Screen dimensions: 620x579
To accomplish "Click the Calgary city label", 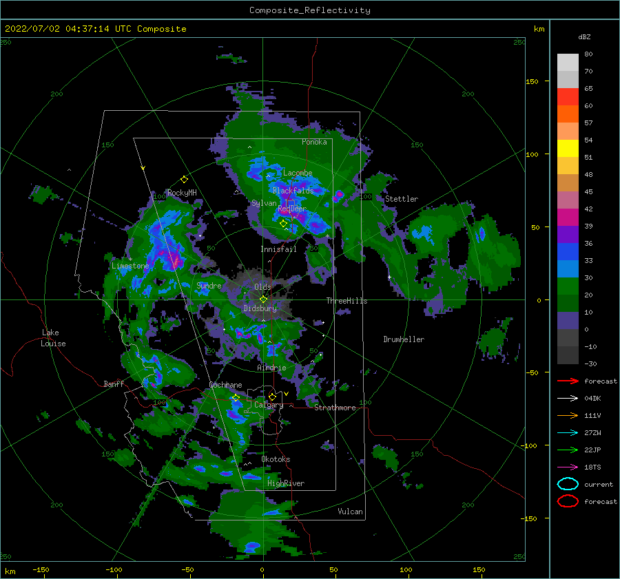I will pyautogui.click(x=269, y=405).
